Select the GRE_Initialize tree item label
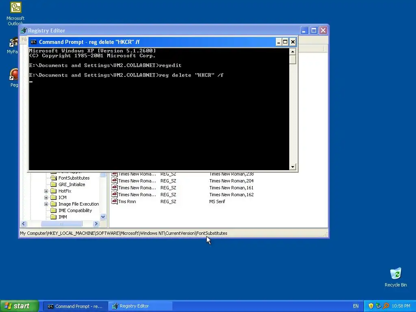Screen dimensions: 416x312 point(72,184)
